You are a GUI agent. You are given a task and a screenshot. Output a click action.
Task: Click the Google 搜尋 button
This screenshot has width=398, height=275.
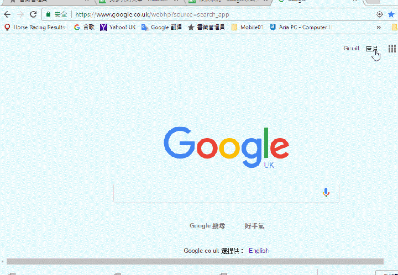tap(207, 226)
